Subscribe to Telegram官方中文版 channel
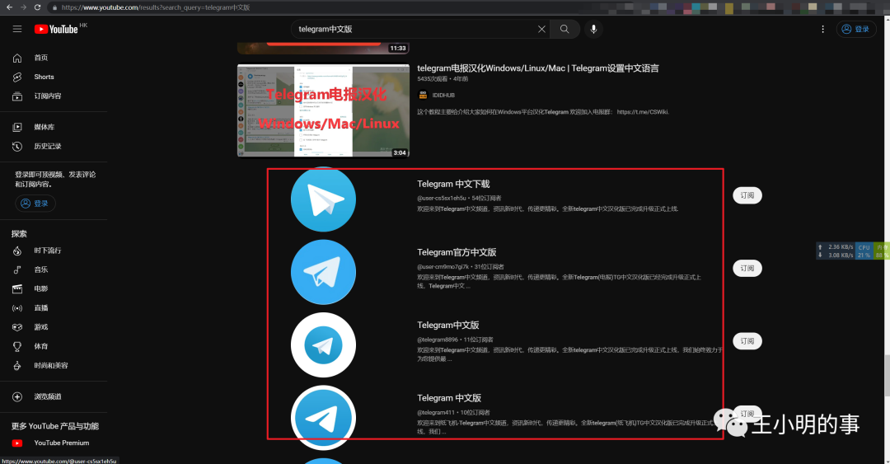Image resolution: width=890 pixels, height=464 pixels. [747, 268]
